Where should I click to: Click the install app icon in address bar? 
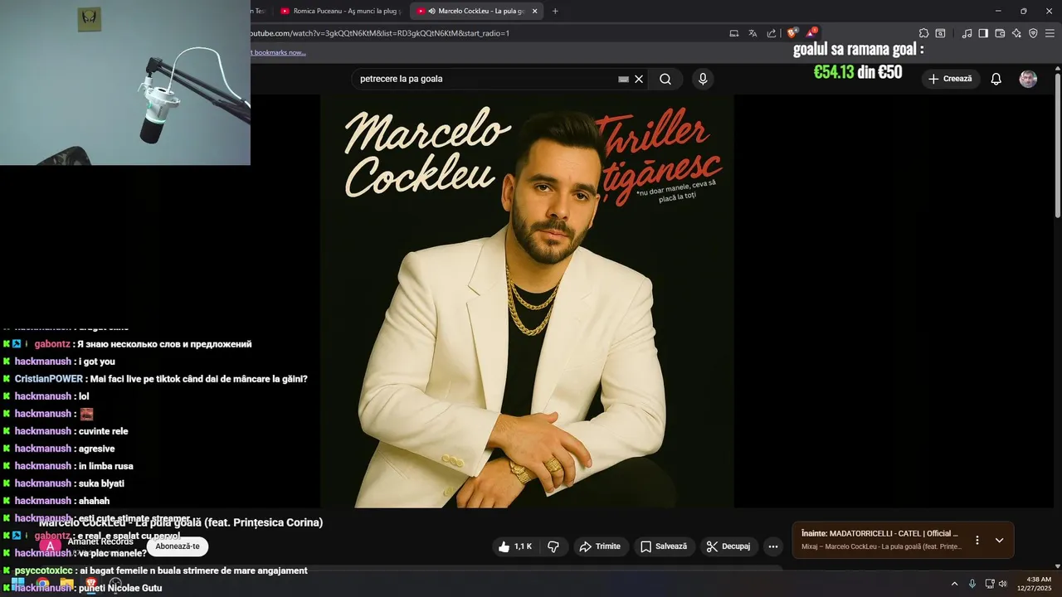point(733,33)
